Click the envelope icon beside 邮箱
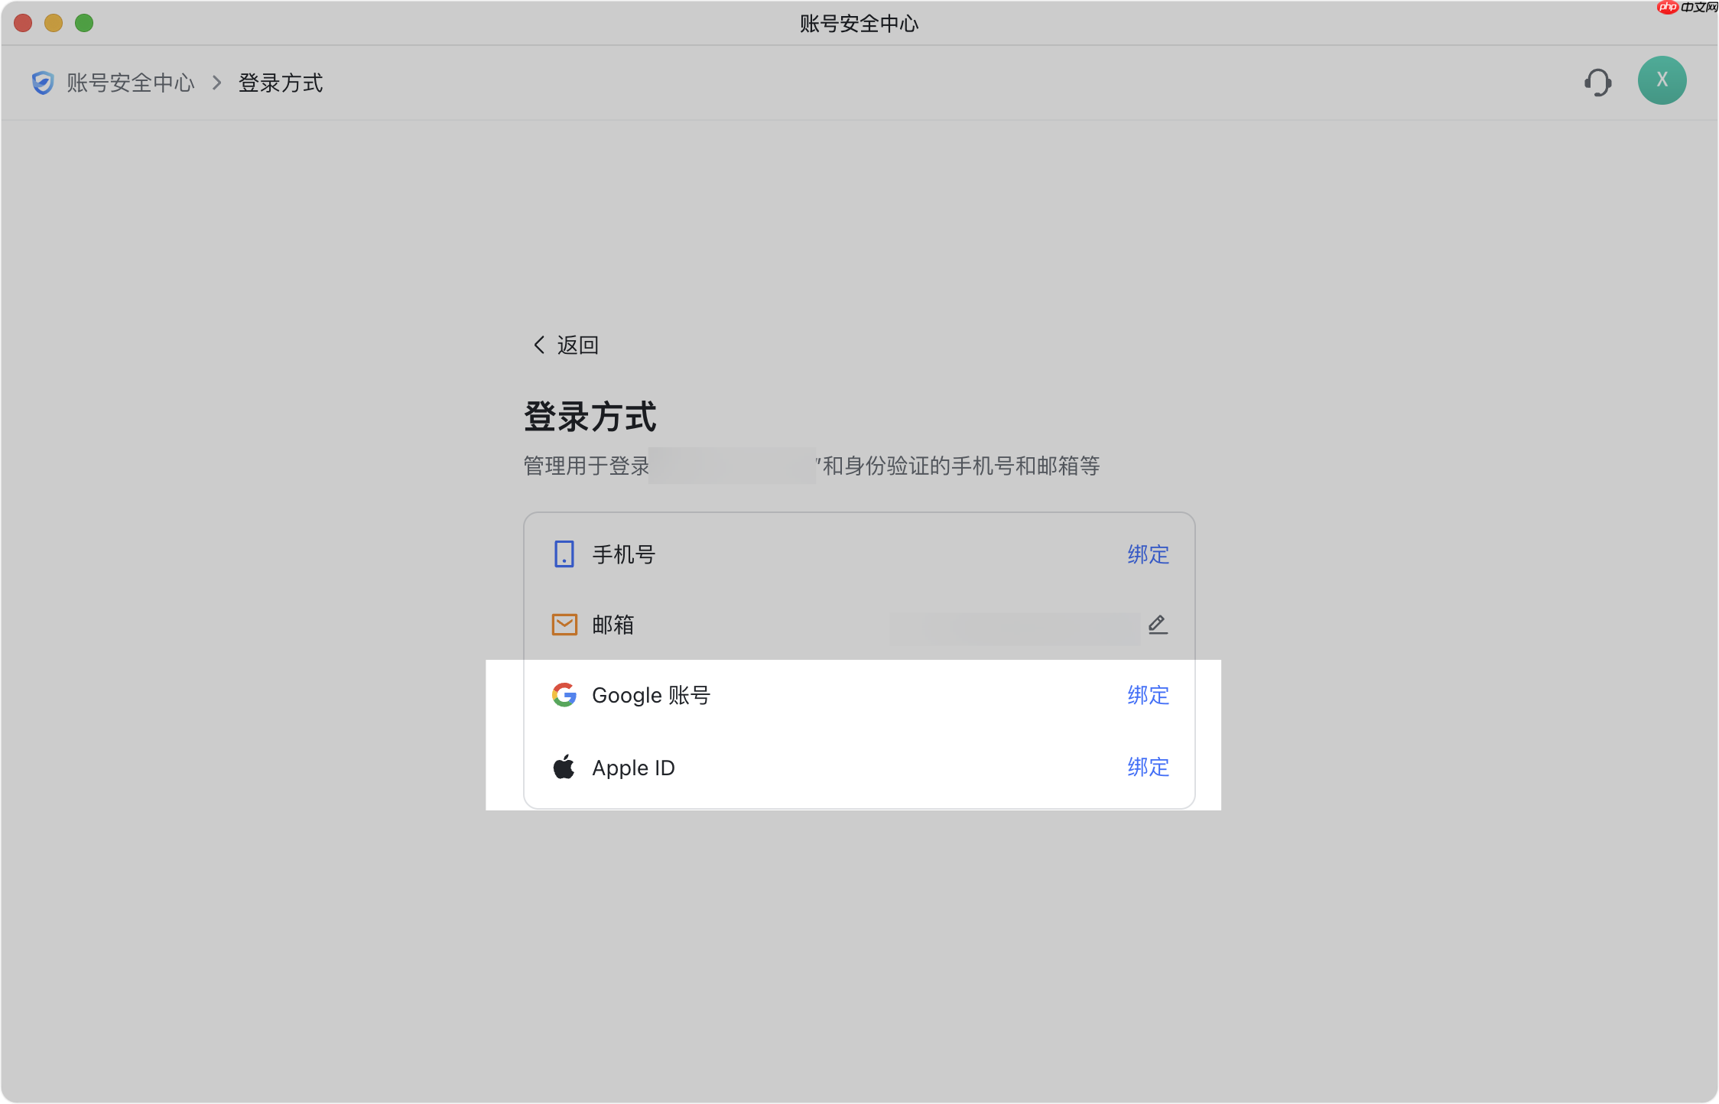This screenshot has width=1719, height=1104. pos(564,625)
